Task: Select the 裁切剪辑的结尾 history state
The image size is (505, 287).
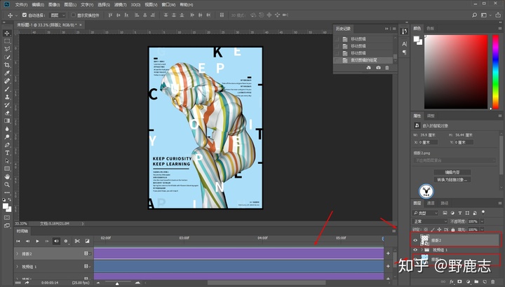Action: pyautogui.click(x=363, y=60)
